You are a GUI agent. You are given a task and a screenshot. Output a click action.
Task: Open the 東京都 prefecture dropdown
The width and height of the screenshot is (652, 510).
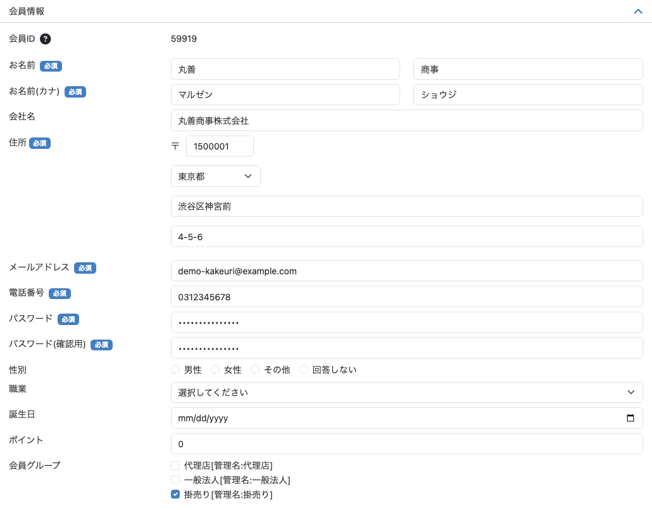(x=216, y=176)
